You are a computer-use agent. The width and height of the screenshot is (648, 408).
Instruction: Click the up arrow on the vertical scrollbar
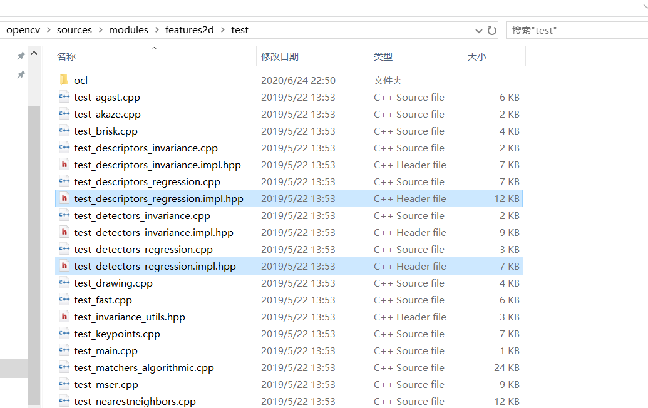[34, 53]
